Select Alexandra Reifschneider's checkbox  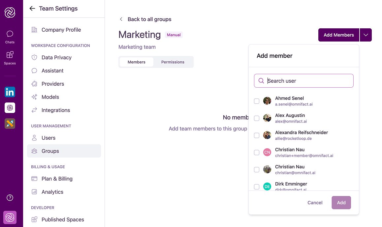tap(257, 135)
